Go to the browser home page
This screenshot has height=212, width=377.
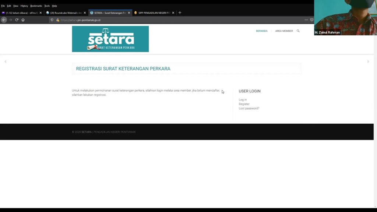[23, 20]
